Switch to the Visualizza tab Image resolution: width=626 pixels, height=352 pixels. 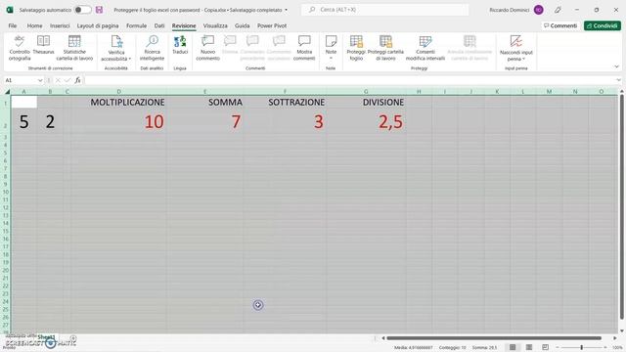pos(215,25)
